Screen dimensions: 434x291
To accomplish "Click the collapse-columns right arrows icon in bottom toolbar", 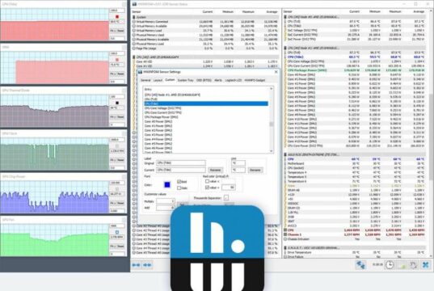I will pos(147,265).
